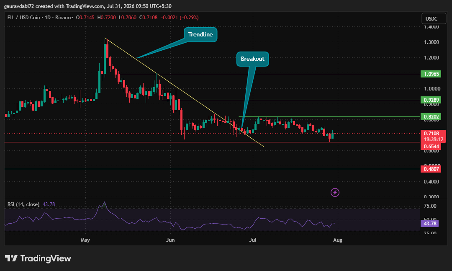
Task: Open the USDC currency selector
Action: click(x=434, y=18)
